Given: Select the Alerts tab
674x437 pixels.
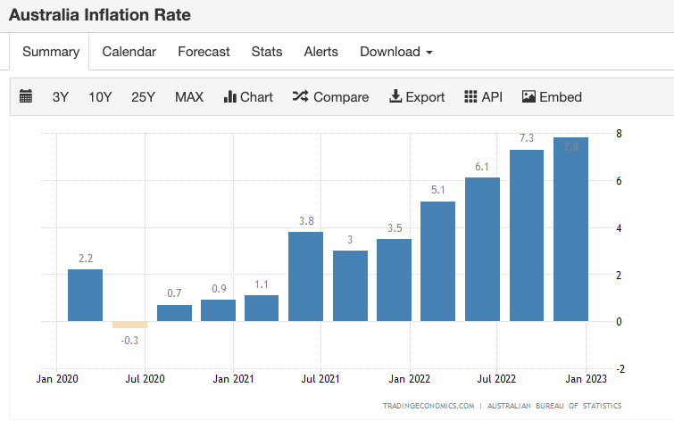Looking at the screenshot, I should 320,52.
